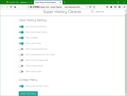
Task: Toggle Add to the context menu switch
Action: point(21,86)
